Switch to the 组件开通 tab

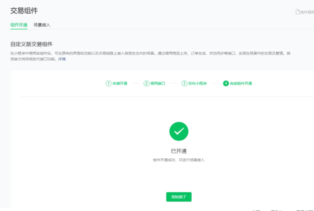19,25
